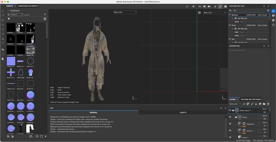
Task: Open the Substance 3D Assets tab
Action: point(28,6)
